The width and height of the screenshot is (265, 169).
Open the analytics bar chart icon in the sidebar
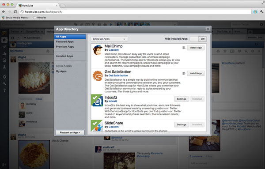coord(4,53)
